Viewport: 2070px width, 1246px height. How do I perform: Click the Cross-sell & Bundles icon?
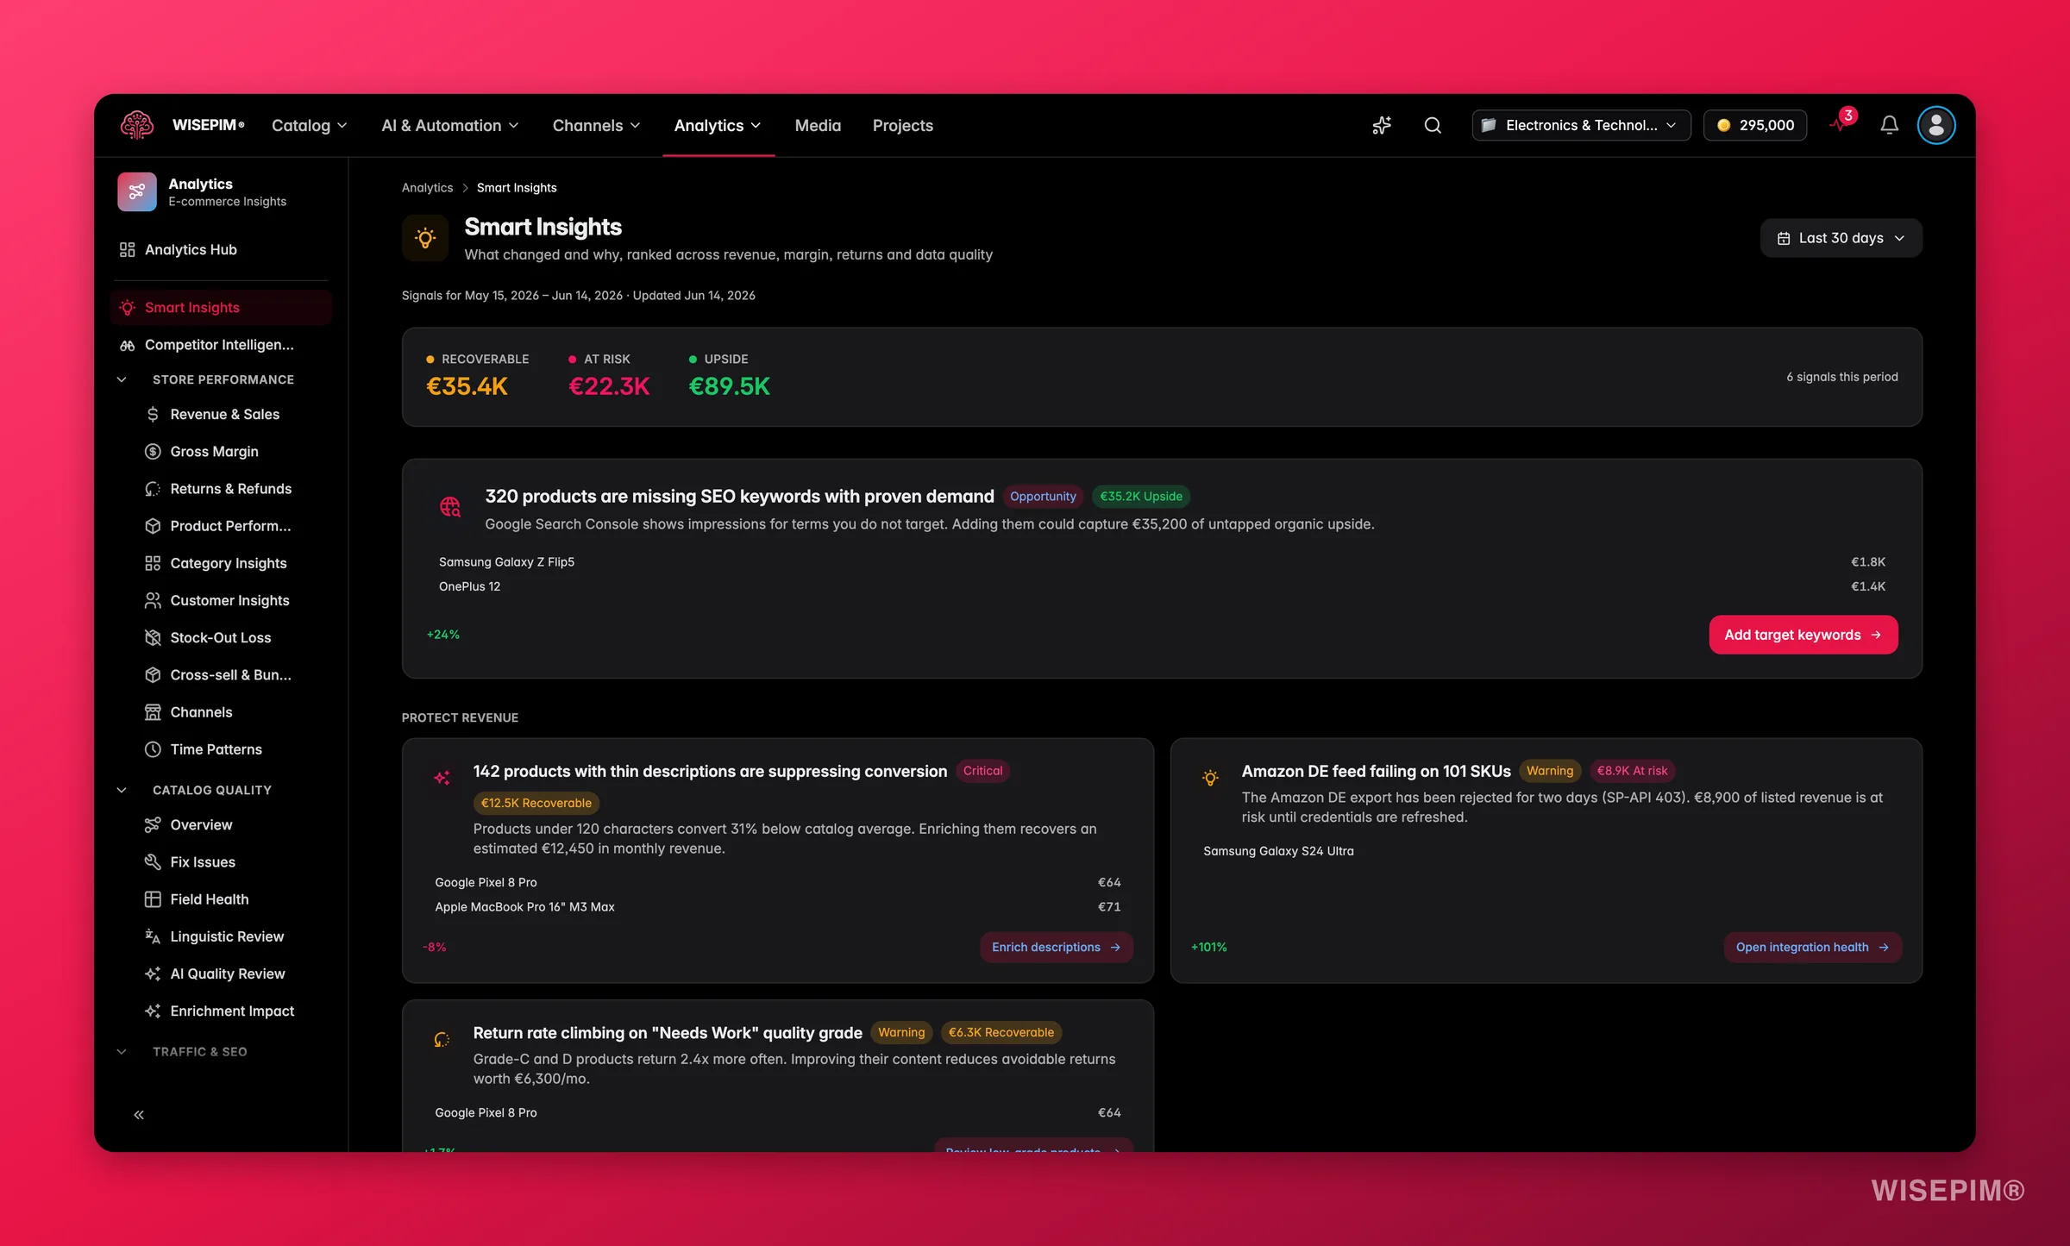tap(153, 675)
